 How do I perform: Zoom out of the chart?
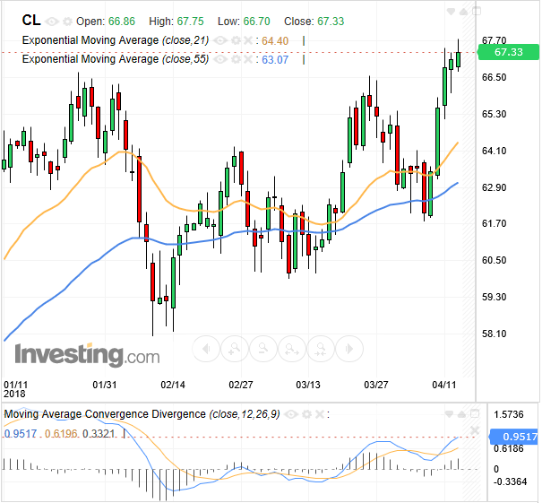pos(263,349)
